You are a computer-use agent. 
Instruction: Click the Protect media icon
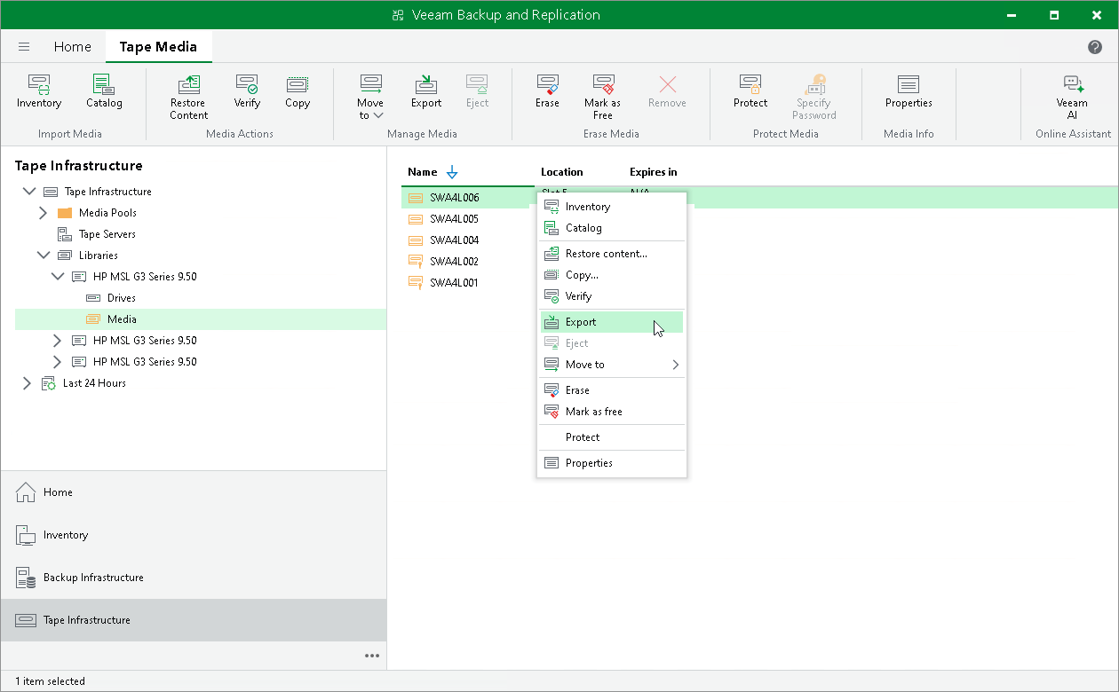[x=750, y=93]
